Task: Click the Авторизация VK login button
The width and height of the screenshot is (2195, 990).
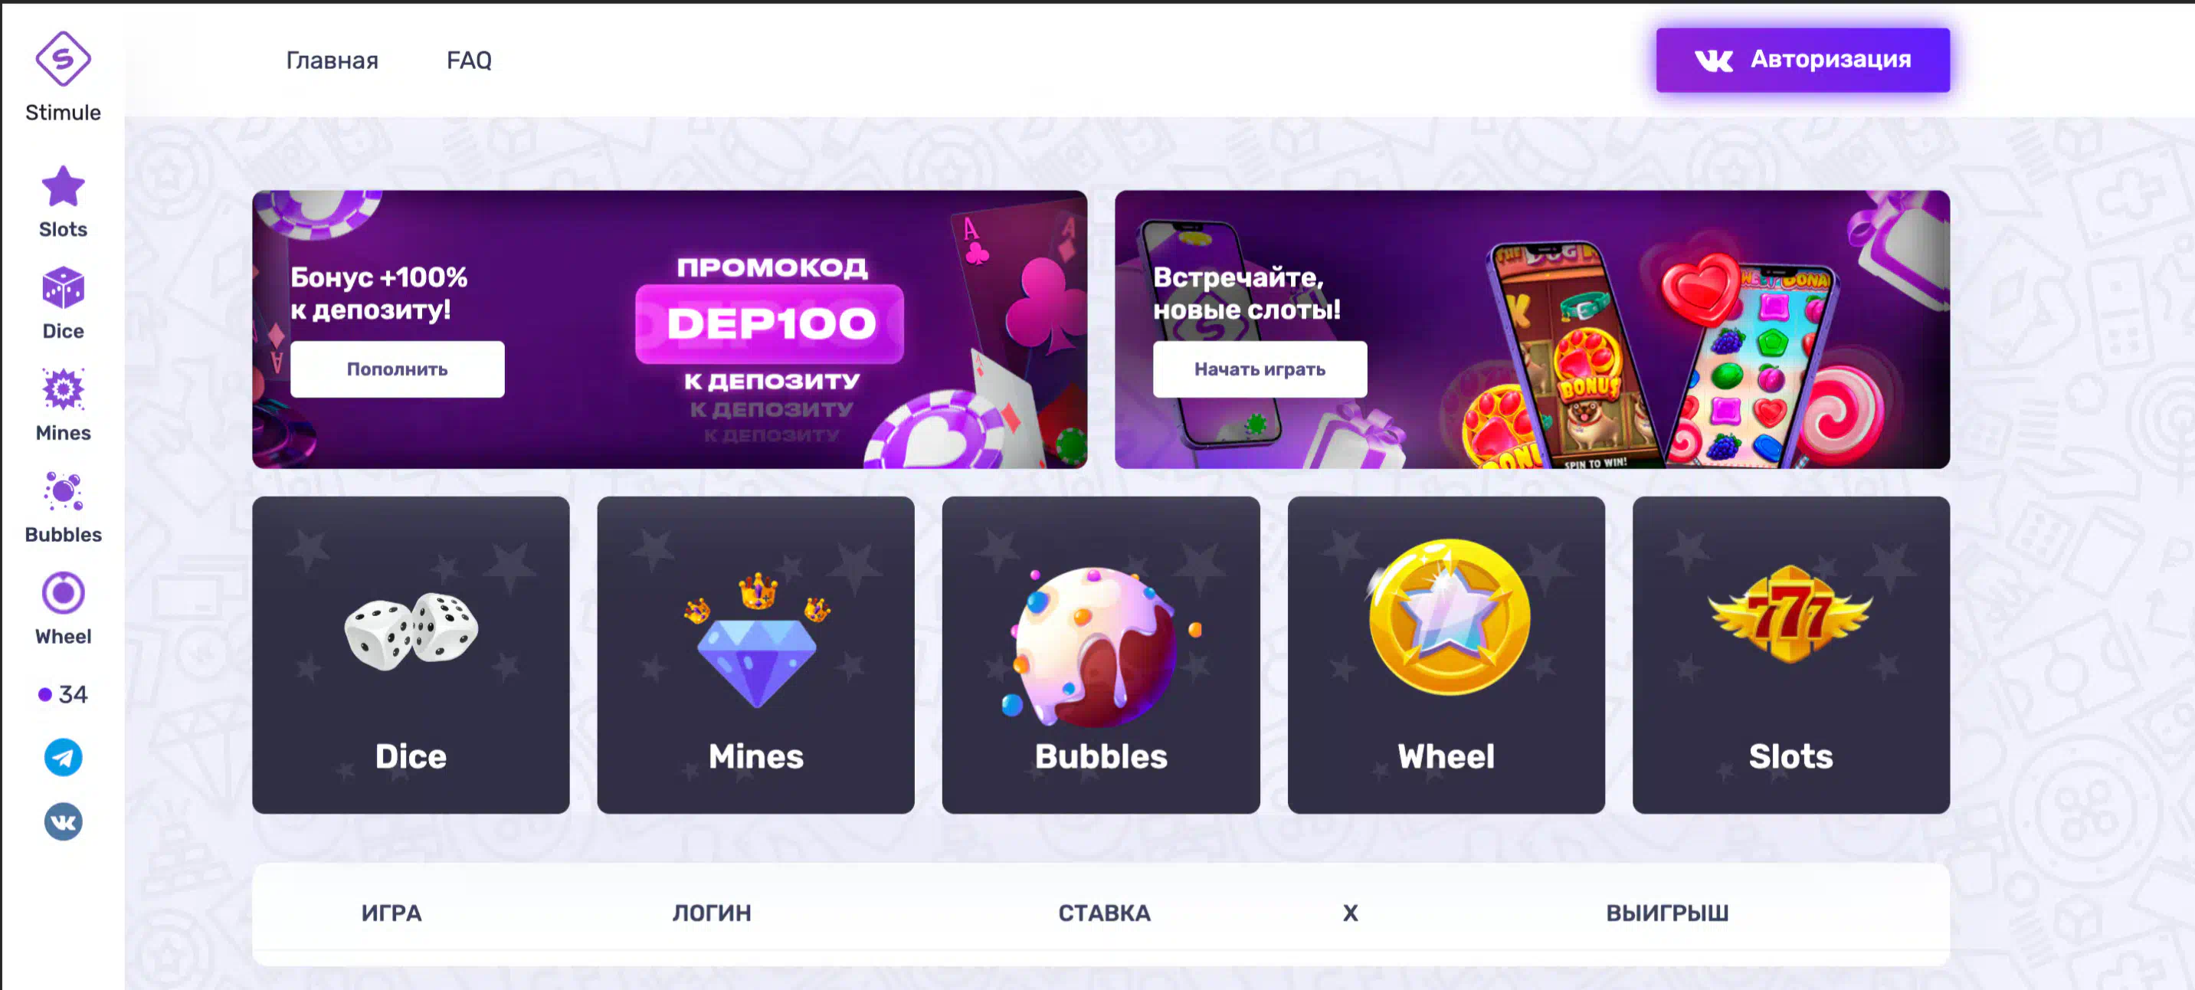Action: click(1803, 60)
